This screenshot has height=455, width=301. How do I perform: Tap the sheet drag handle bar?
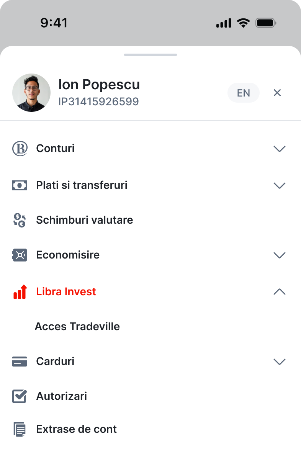(x=150, y=55)
